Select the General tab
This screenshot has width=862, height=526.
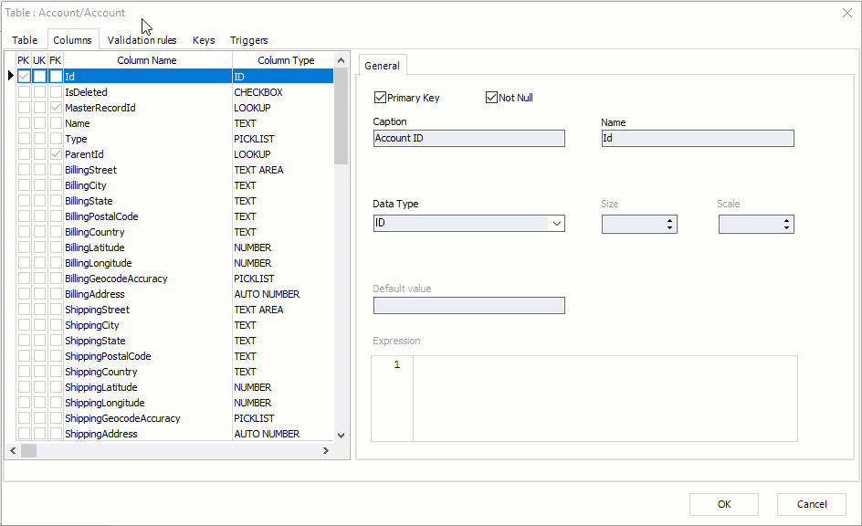point(382,66)
